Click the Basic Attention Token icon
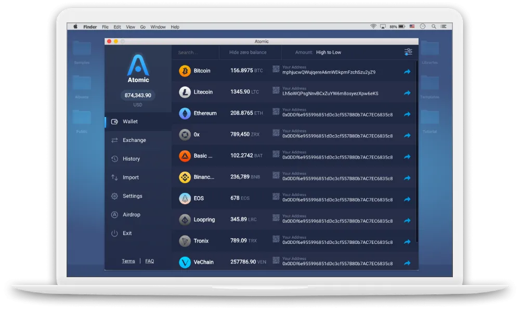The width and height of the screenshot is (520, 310). click(x=185, y=156)
